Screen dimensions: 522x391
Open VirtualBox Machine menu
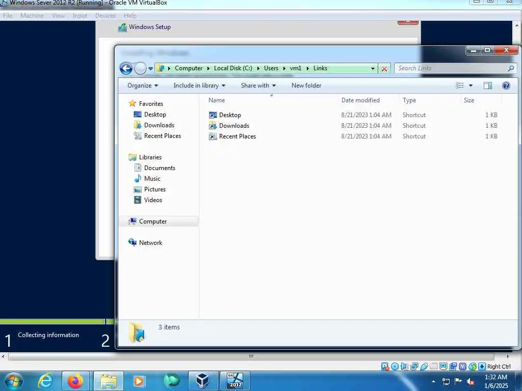[x=32, y=16]
